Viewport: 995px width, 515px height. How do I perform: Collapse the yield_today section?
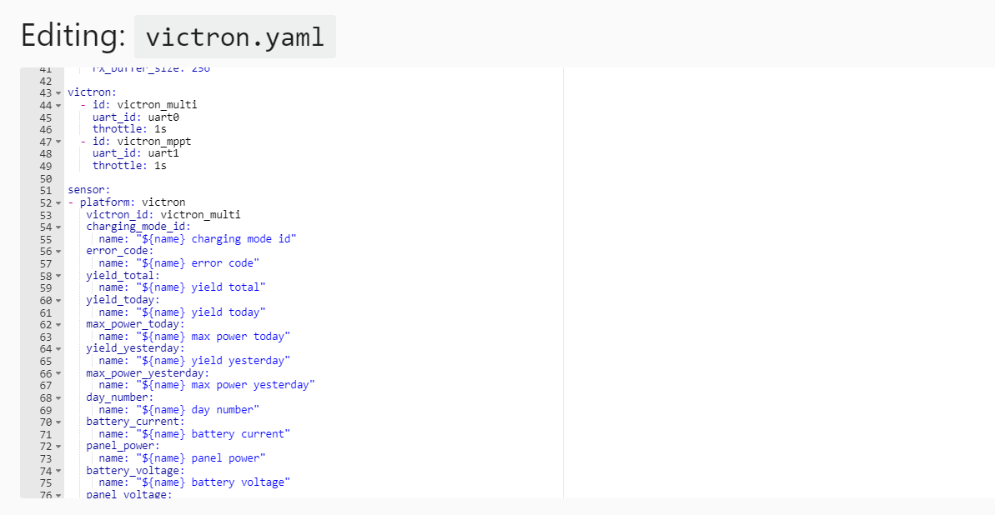[x=58, y=299]
